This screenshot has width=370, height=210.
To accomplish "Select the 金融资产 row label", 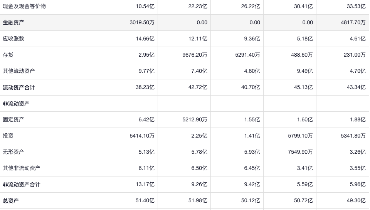I will tap(13, 22).
